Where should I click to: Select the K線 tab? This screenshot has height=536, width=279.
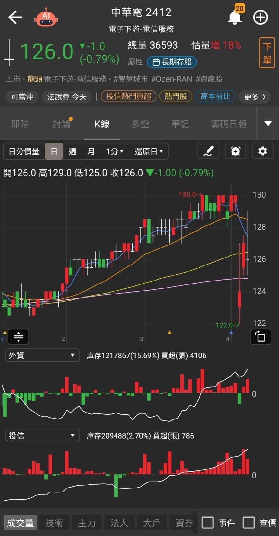click(x=102, y=124)
